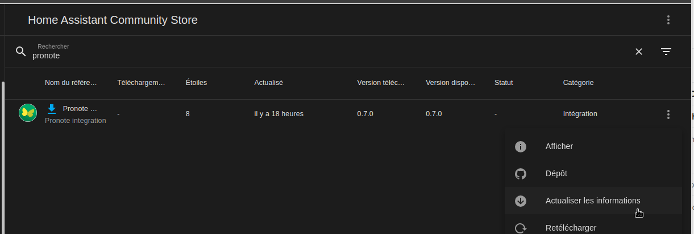Choose Actualiser les informations
The height and width of the screenshot is (234, 694).
pos(593,201)
